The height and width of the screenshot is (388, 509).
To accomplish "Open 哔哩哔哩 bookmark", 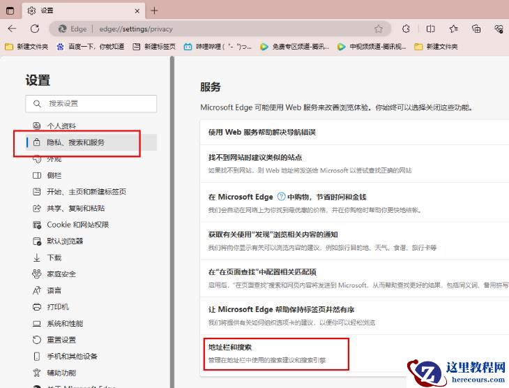I will 218,47.
